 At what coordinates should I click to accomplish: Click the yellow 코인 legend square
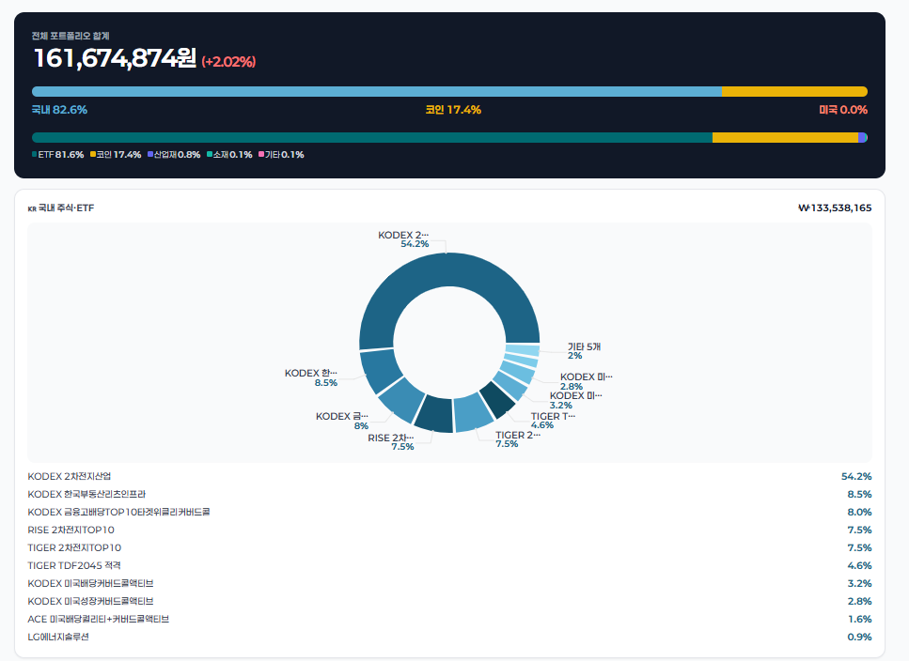pyautogui.click(x=93, y=155)
